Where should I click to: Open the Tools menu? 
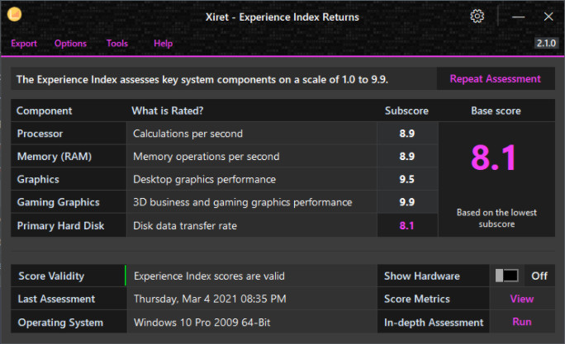click(117, 44)
